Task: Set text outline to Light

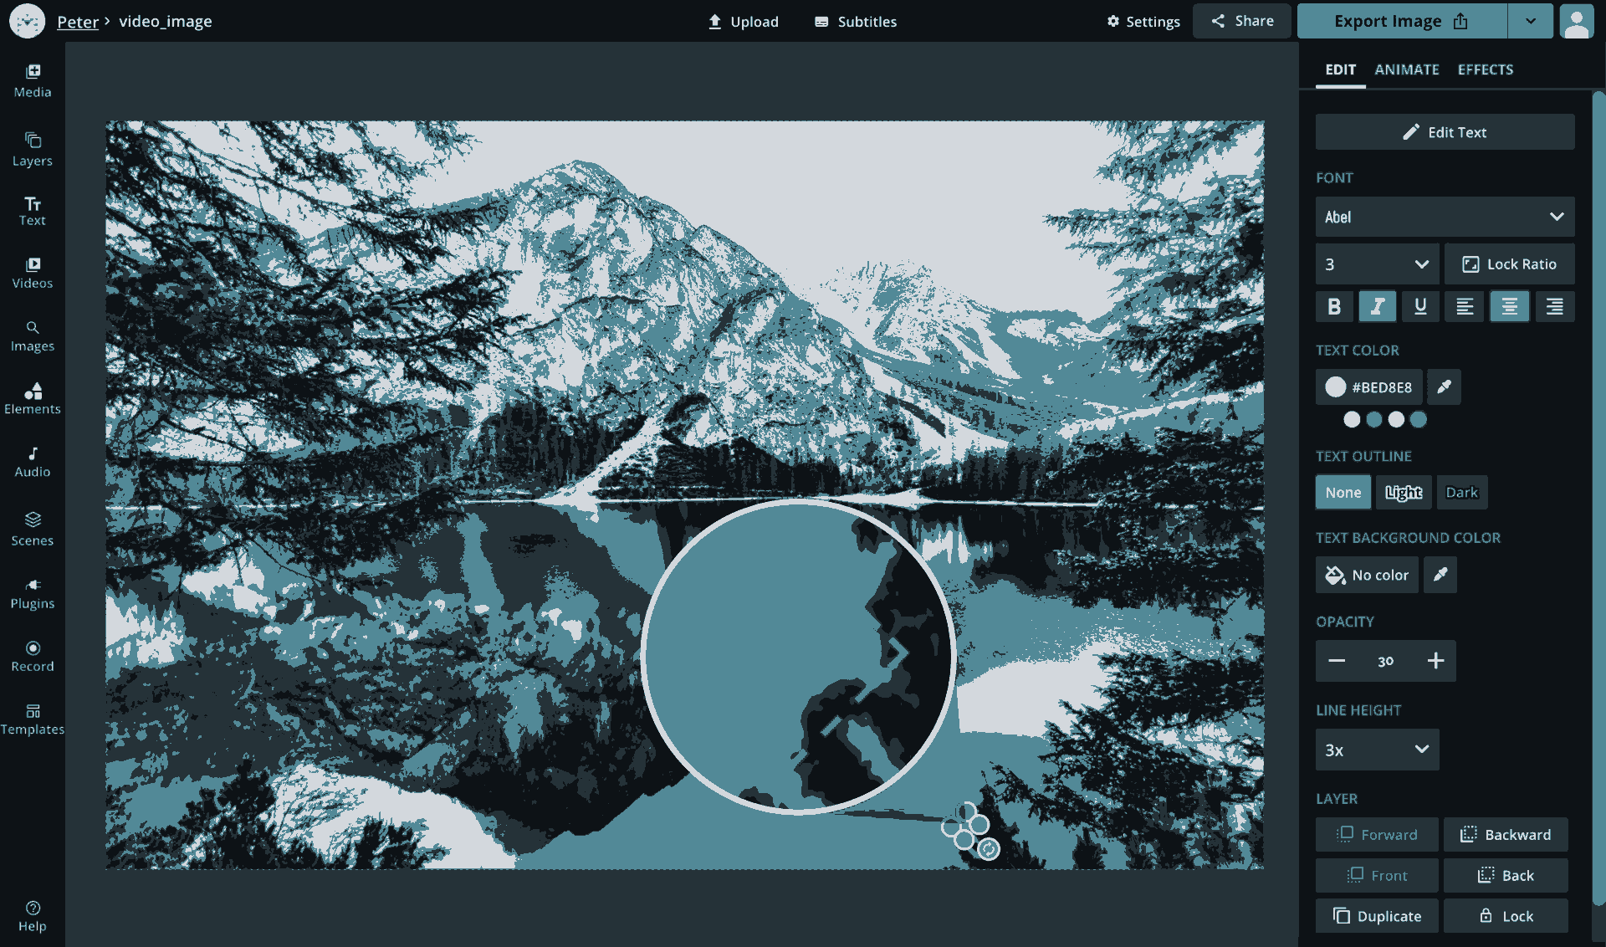Action: click(1404, 493)
